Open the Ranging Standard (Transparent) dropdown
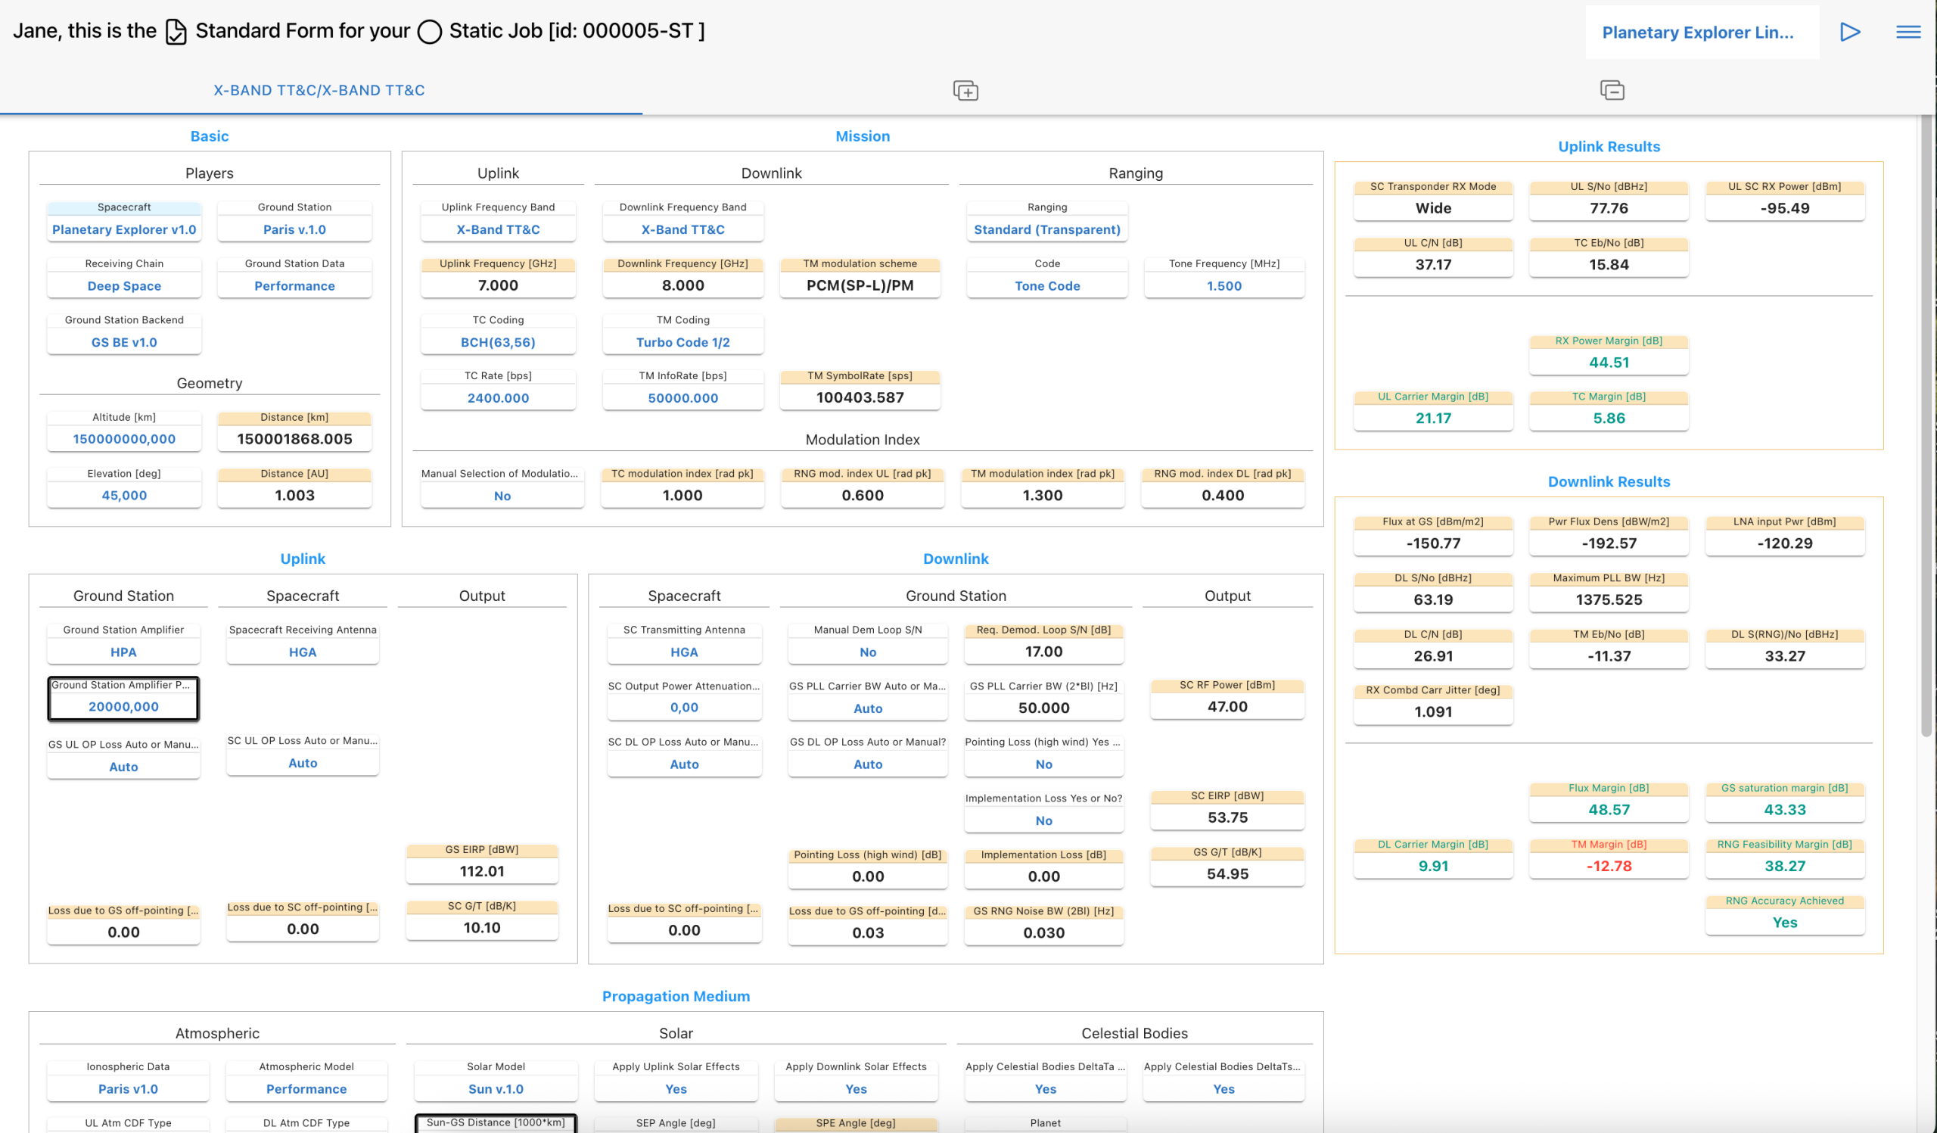 [1046, 229]
